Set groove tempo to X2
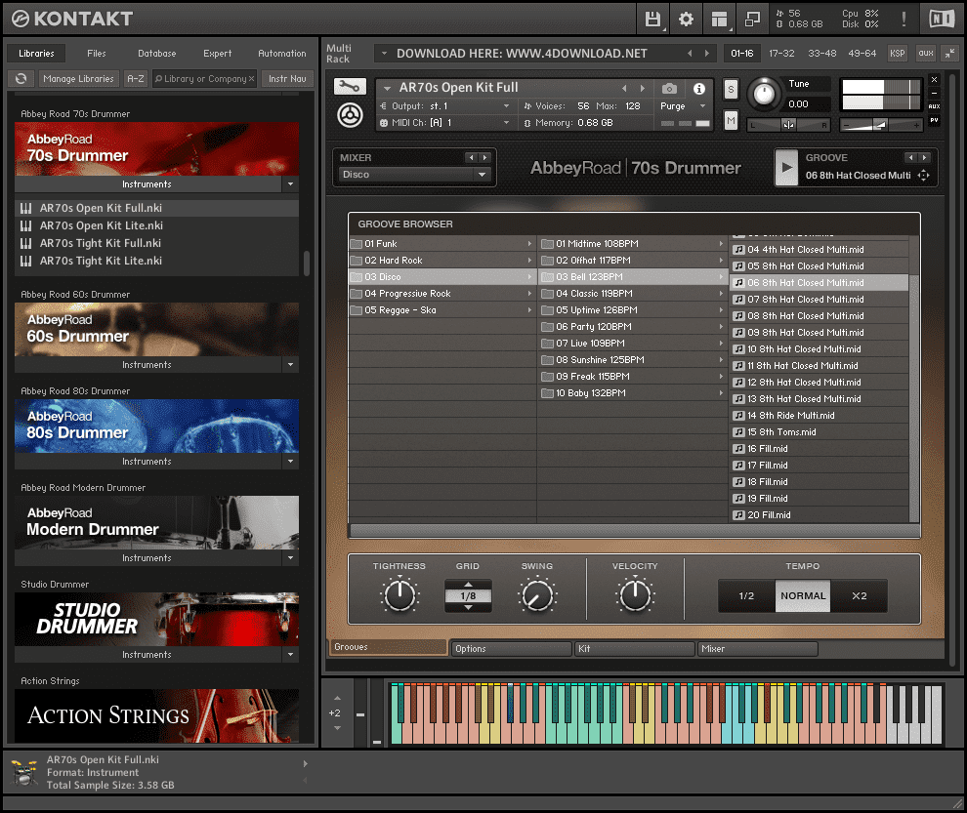The width and height of the screenshot is (967, 813). pos(859,595)
